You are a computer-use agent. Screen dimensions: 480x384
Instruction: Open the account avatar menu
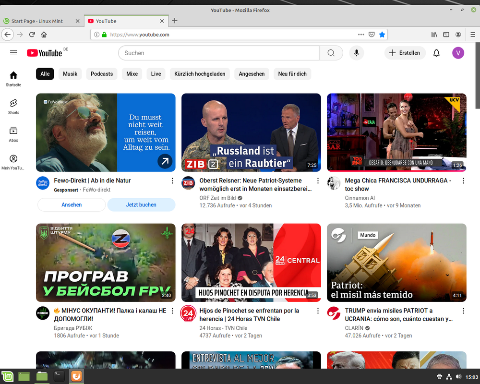click(x=458, y=53)
